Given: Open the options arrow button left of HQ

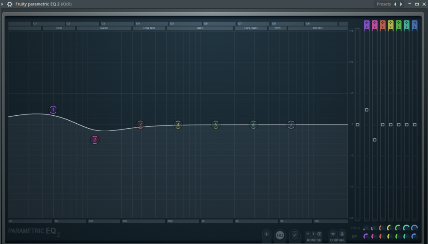Looking at the screenshot, I should [267, 234].
